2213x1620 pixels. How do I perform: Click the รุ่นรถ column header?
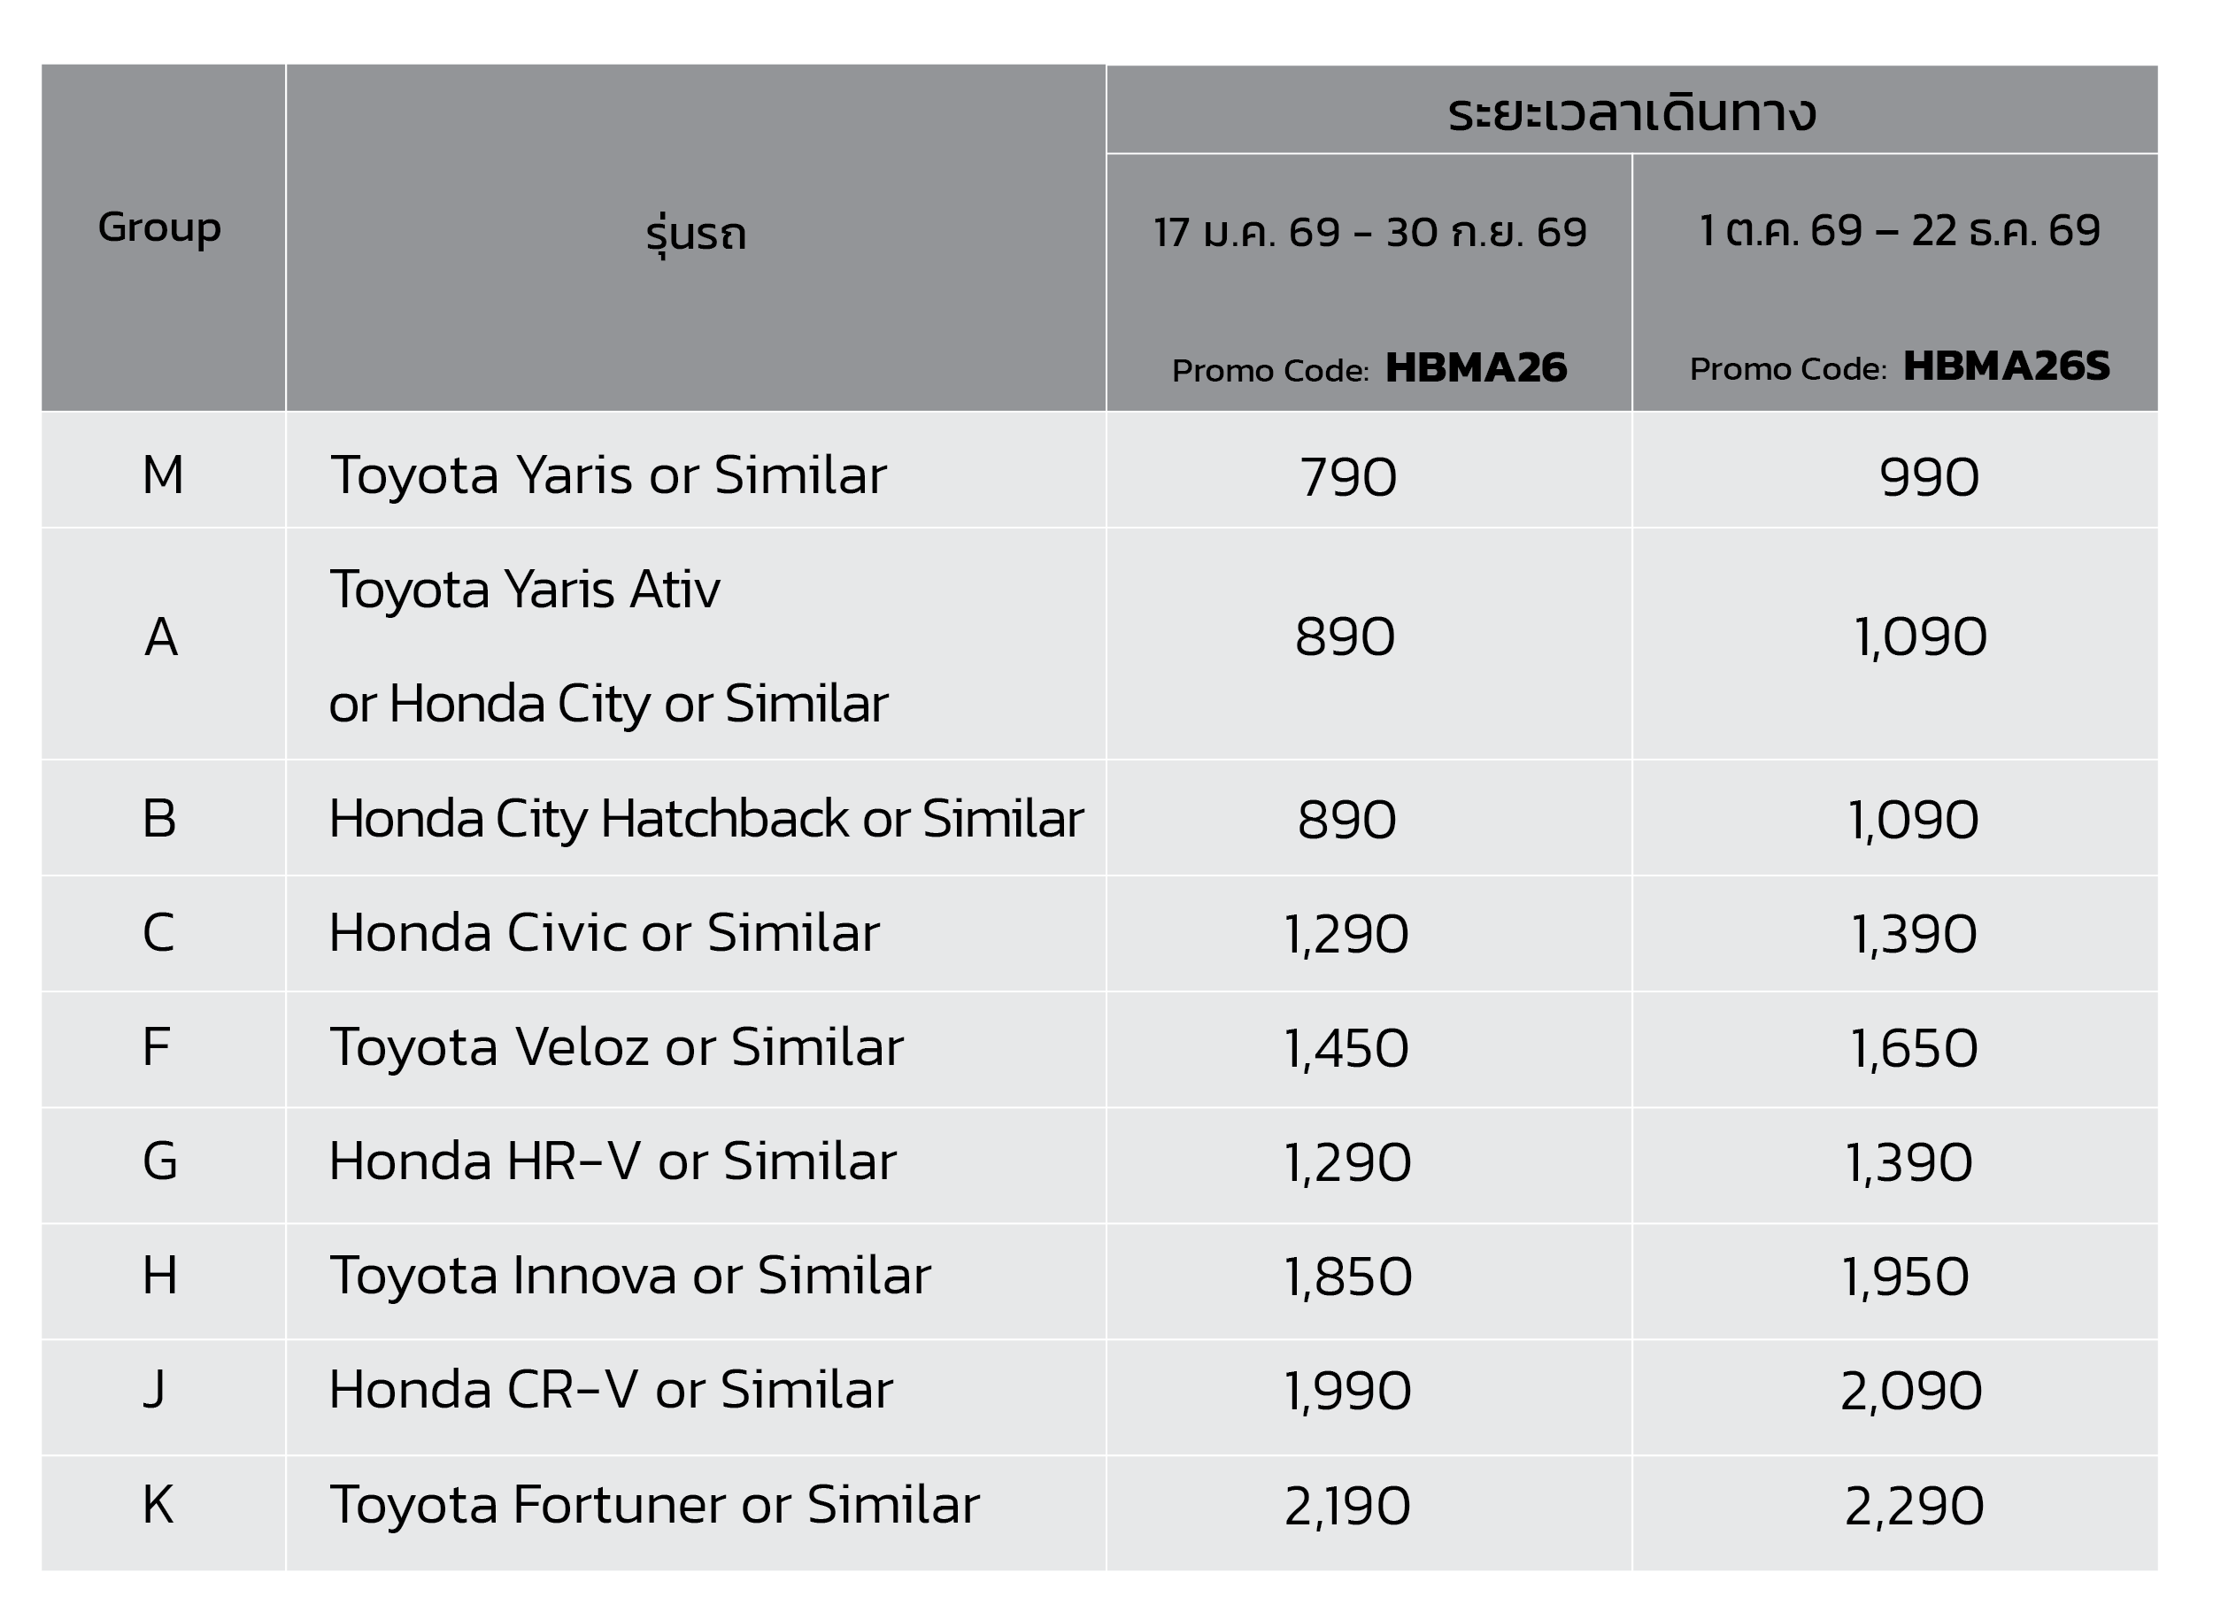(x=696, y=234)
